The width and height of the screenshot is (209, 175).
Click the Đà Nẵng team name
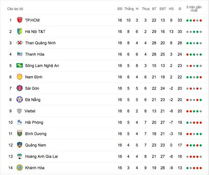pos(33,100)
